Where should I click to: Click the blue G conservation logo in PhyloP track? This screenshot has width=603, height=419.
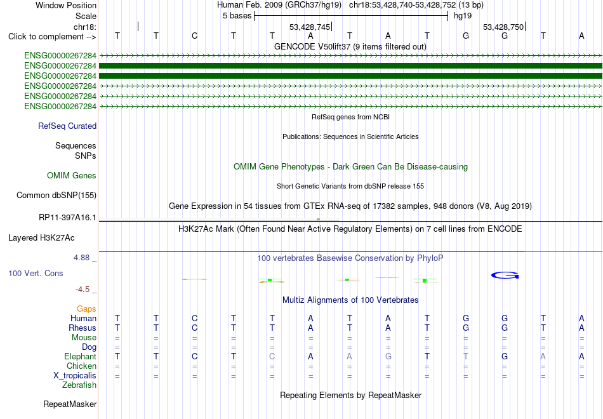click(x=505, y=275)
